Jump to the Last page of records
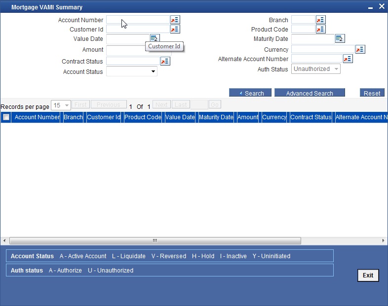The height and width of the screenshot is (306, 388). pyautogui.click(x=181, y=105)
